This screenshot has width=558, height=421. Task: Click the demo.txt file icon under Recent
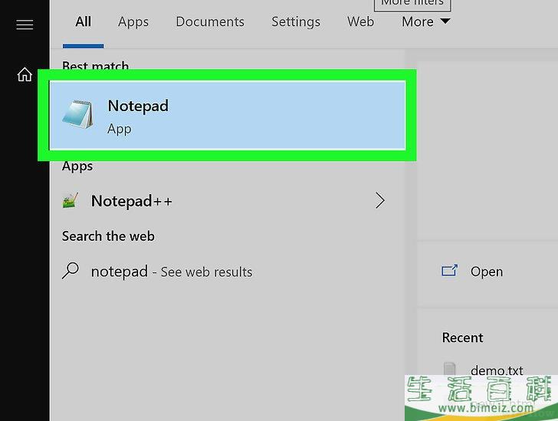449,369
